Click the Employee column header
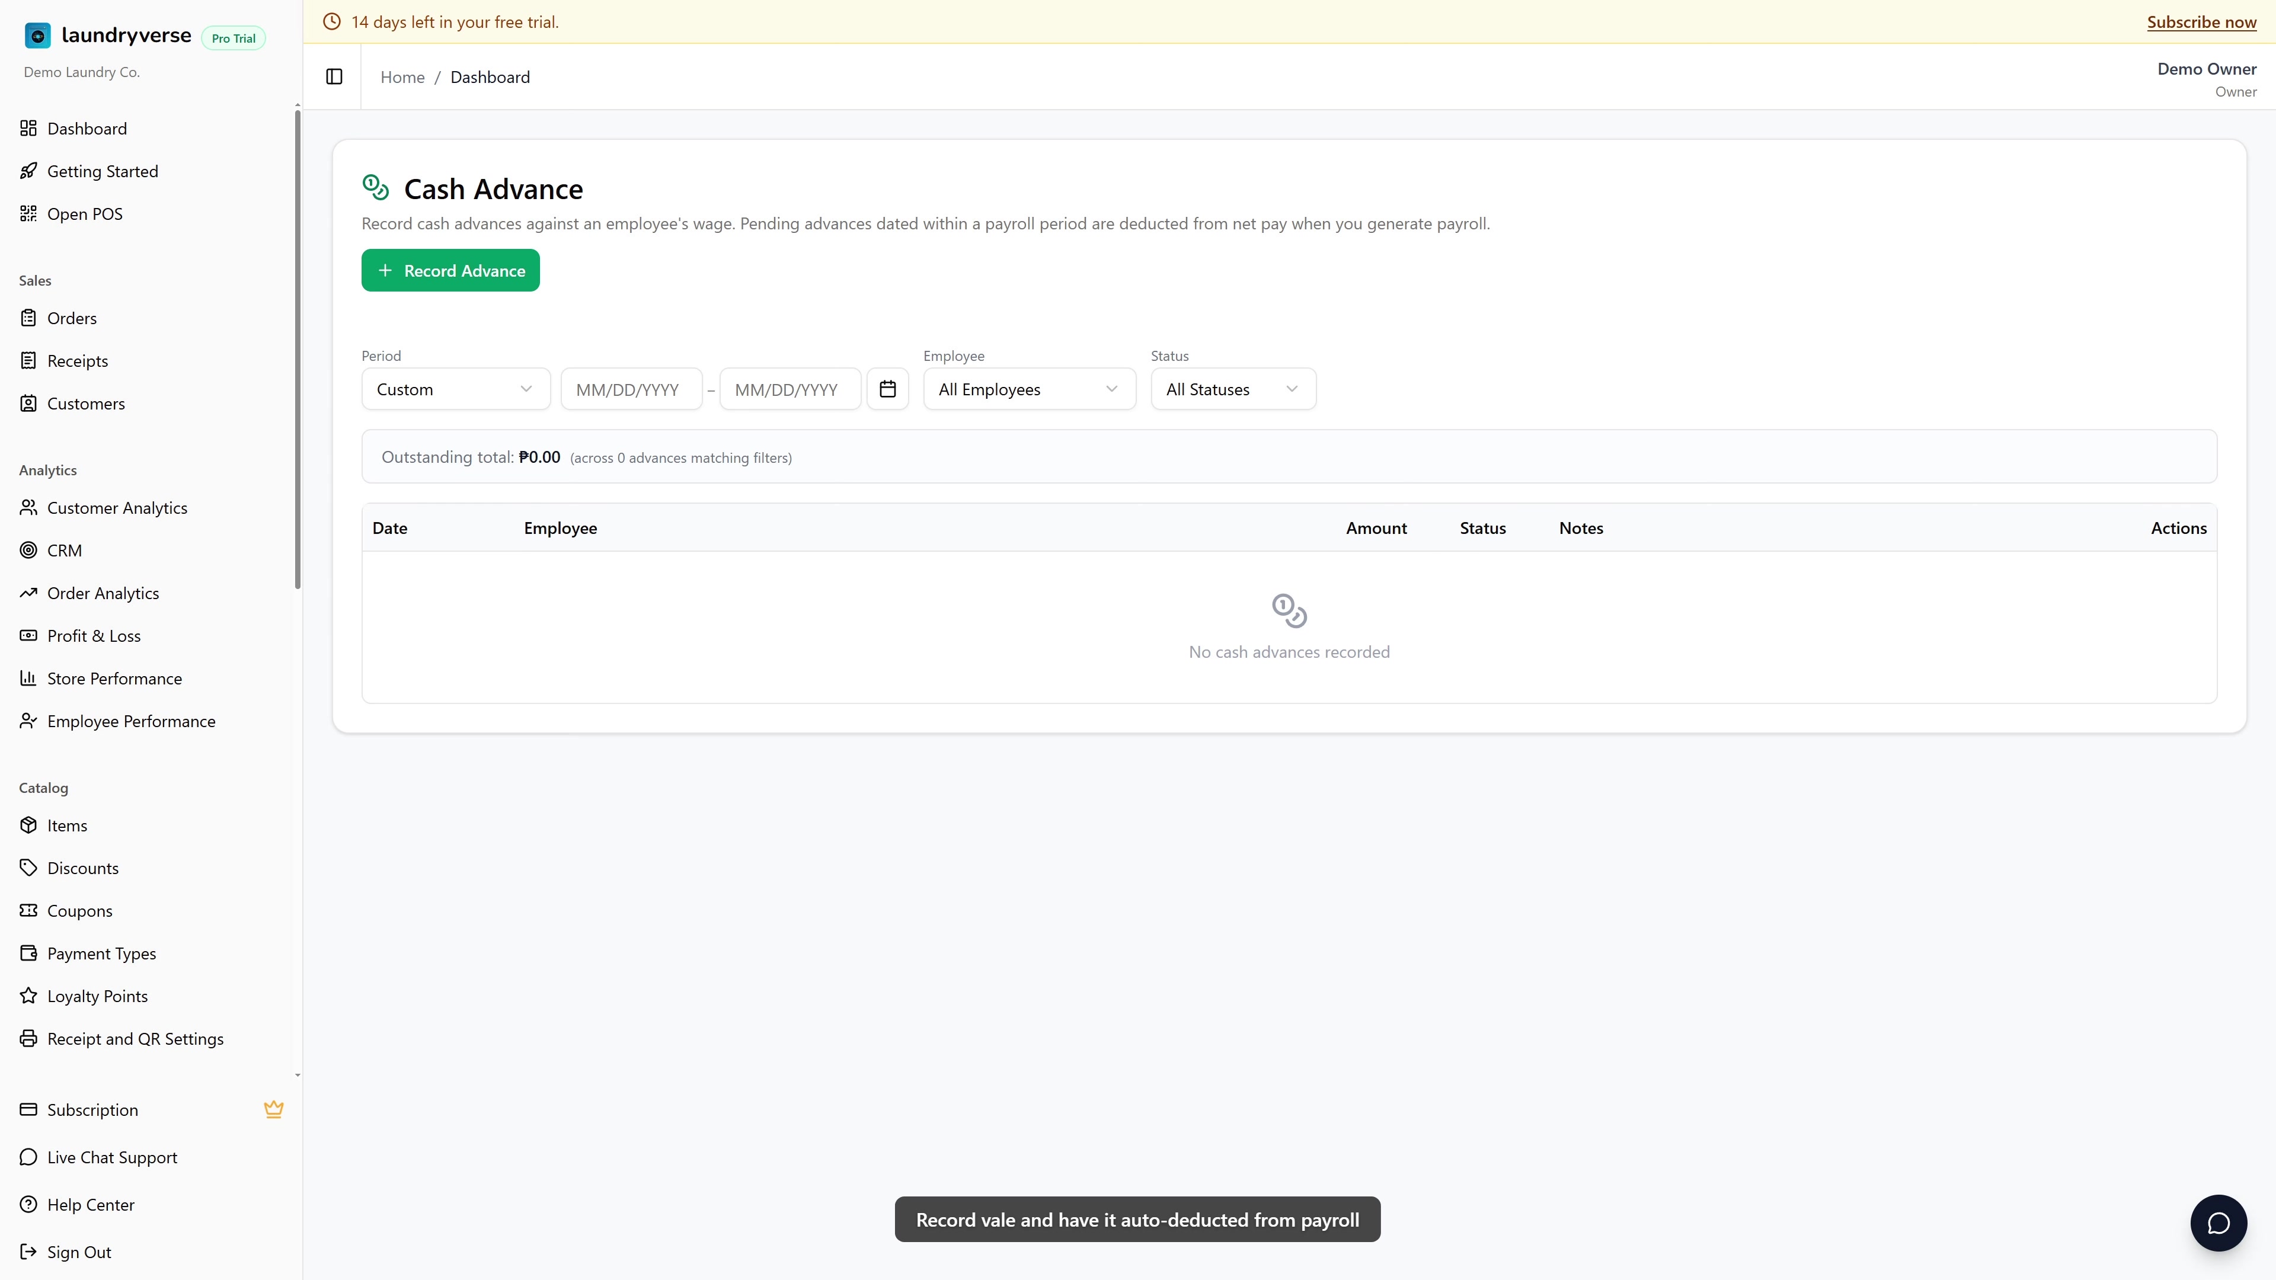Image resolution: width=2276 pixels, height=1280 pixels. (560, 527)
